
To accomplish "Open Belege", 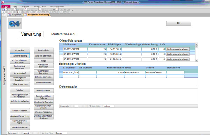I will click(x=43, y=61).
